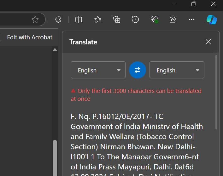Image resolution: width=223 pixels, height=176 pixels.
Task: Open Browser essentials heart icon
Action: pos(155,20)
